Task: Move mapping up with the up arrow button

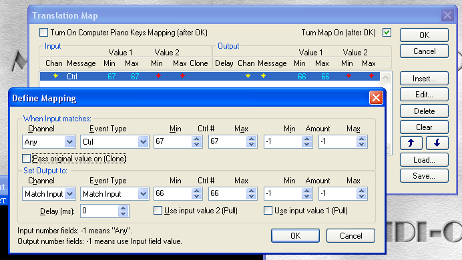Action: (411, 143)
